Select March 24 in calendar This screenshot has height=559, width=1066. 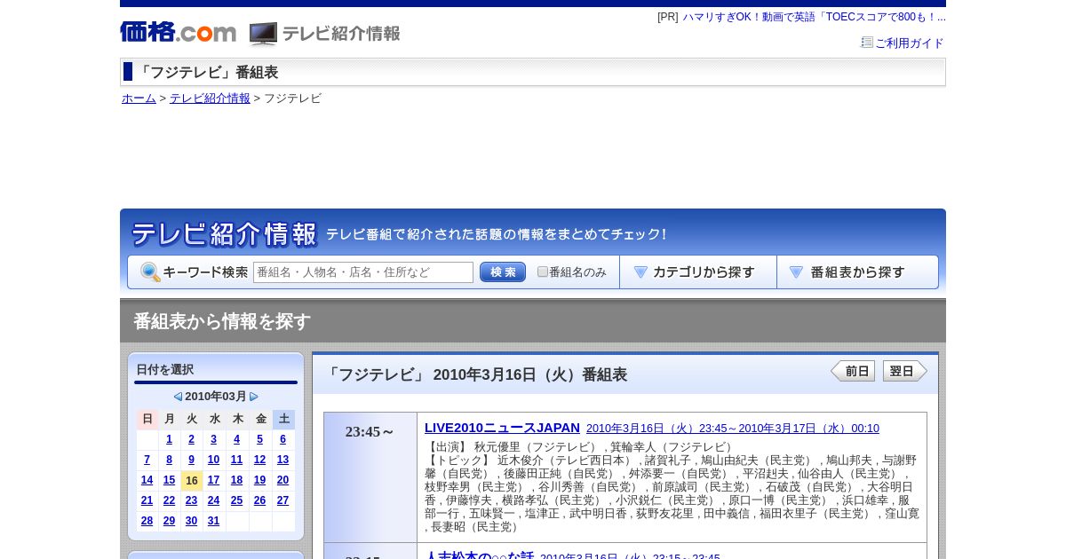(213, 500)
